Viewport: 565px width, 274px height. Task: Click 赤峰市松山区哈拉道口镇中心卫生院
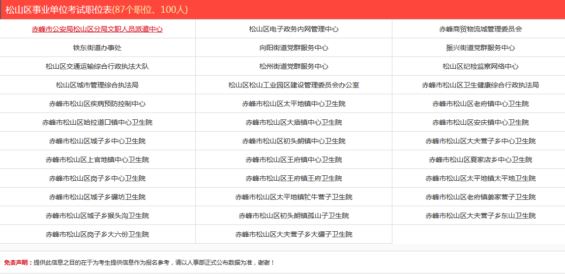click(97, 122)
